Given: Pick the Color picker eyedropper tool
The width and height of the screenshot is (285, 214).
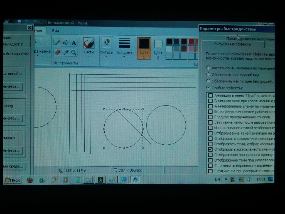Looking at the screenshot, I should click(66, 52).
